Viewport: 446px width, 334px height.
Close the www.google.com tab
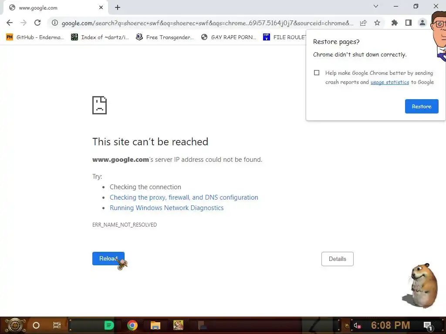101,8
